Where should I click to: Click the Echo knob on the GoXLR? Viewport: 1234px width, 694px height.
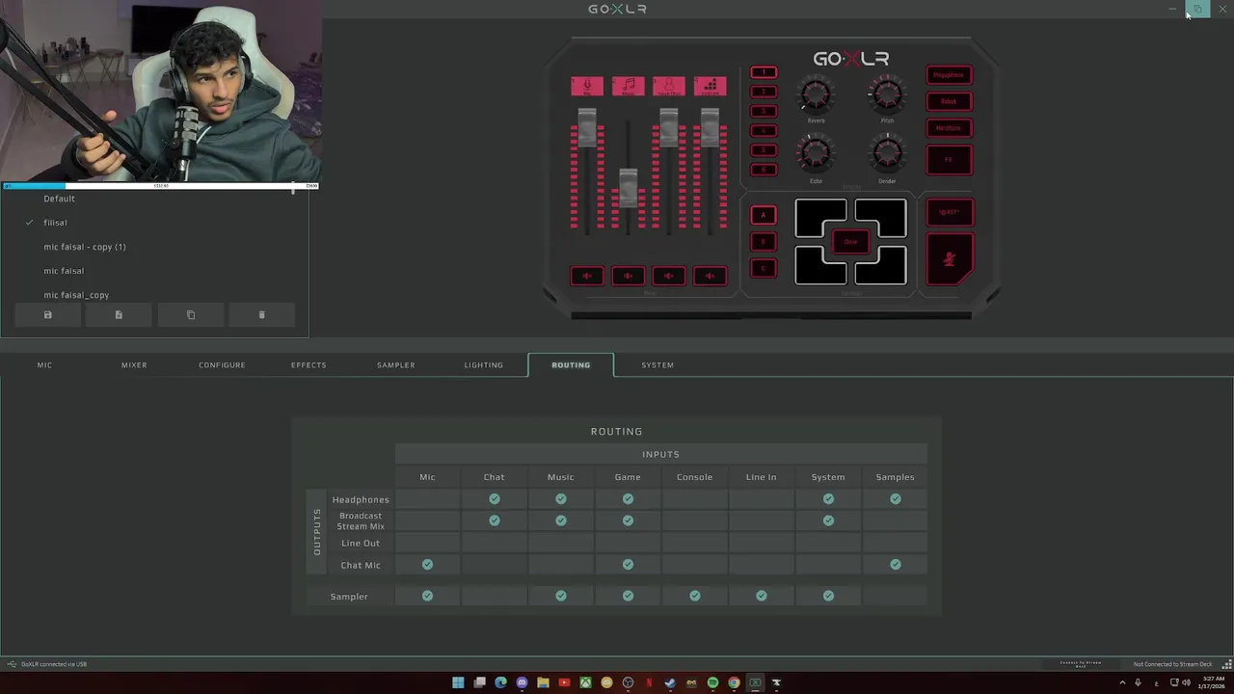click(816, 153)
